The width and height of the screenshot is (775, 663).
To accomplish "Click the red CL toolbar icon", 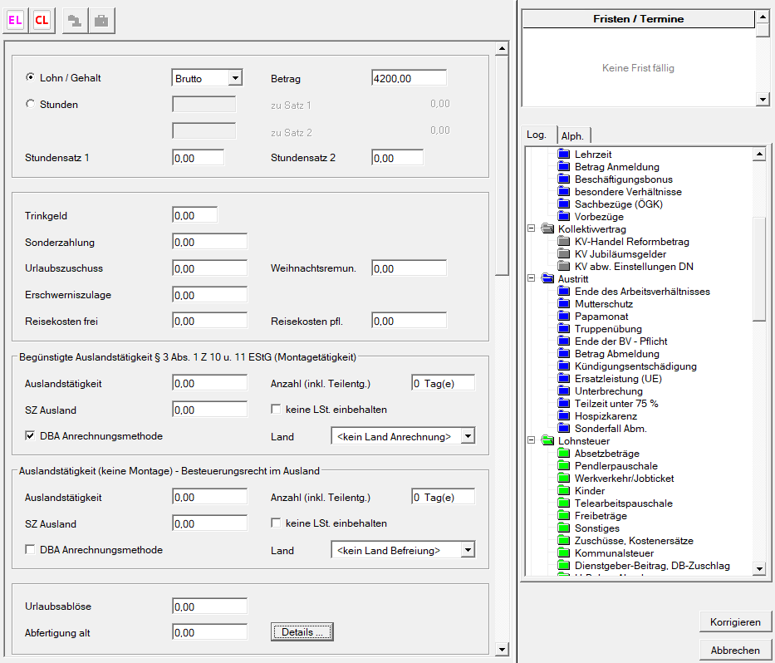I will 42,21.
